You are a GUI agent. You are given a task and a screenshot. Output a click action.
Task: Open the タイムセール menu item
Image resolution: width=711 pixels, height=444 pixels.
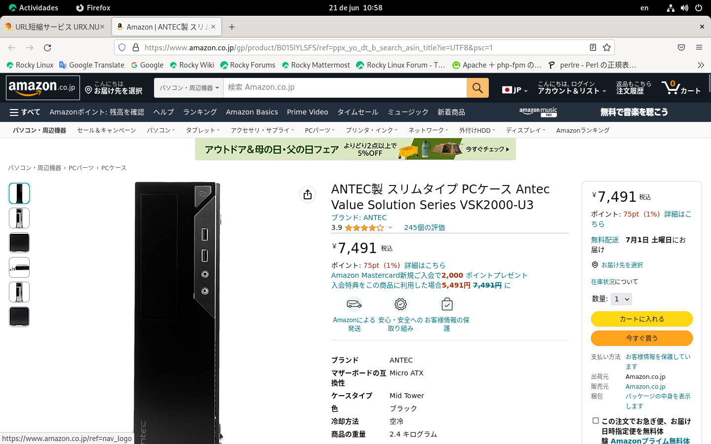coord(357,112)
